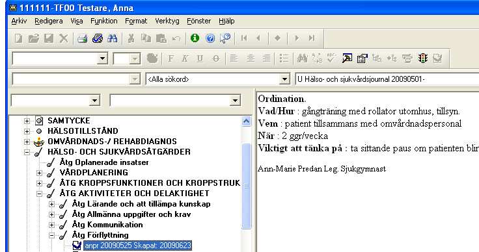Viewport: 479px width, 252px height.
Task: Click the sign document checkmark icon at toolbar end
Action: [438, 58]
